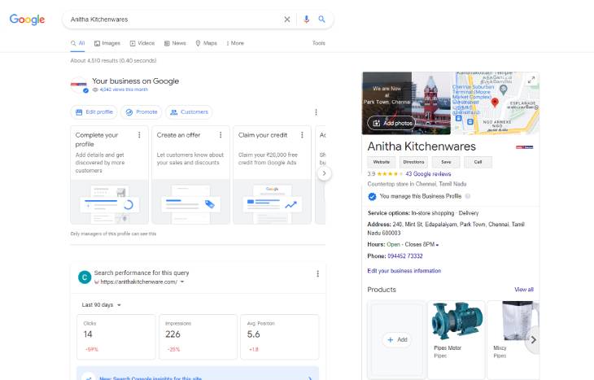Viewport: 594px width, 380px height.
Task: Open the Last 90 days dropdown
Action: tap(101, 305)
